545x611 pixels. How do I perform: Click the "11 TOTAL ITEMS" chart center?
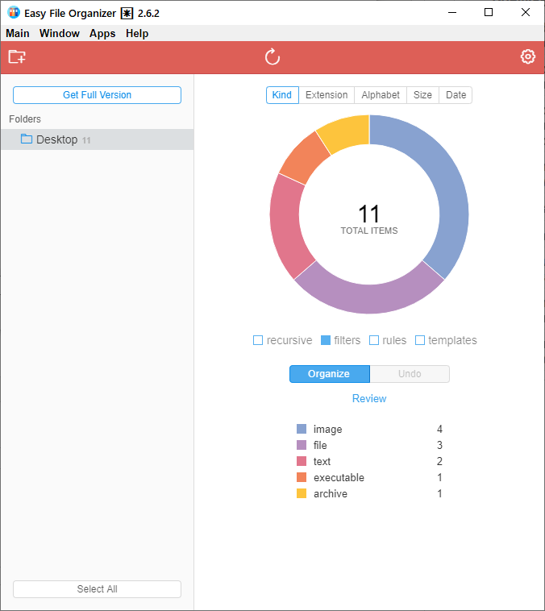click(369, 219)
